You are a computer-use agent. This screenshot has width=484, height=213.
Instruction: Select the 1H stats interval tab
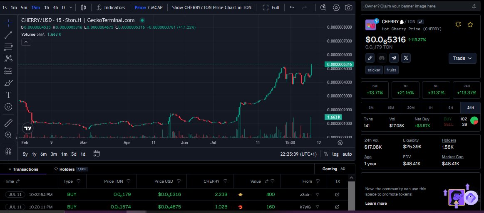click(431, 108)
